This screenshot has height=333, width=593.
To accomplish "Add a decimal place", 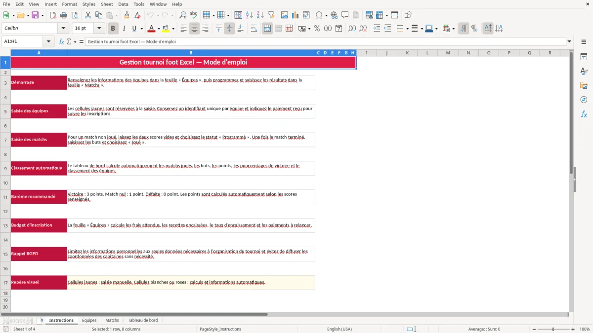I will pos(352,29).
